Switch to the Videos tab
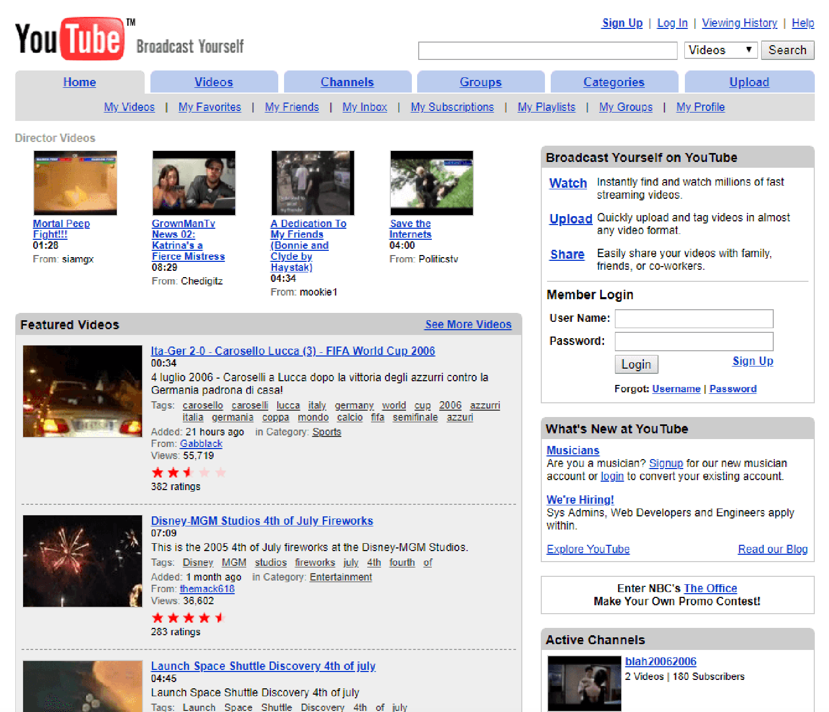This screenshot has width=829, height=712. pos(214,82)
